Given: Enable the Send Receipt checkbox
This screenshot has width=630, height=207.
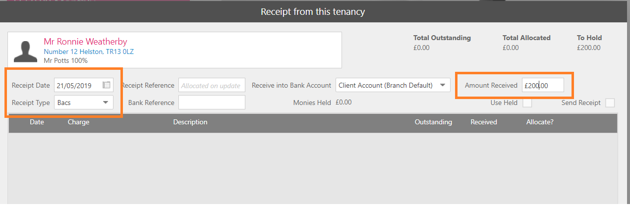Looking at the screenshot, I should coord(610,103).
